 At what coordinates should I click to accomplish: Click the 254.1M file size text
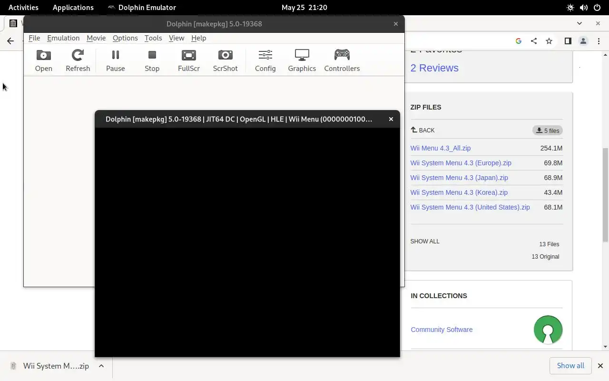(x=551, y=148)
